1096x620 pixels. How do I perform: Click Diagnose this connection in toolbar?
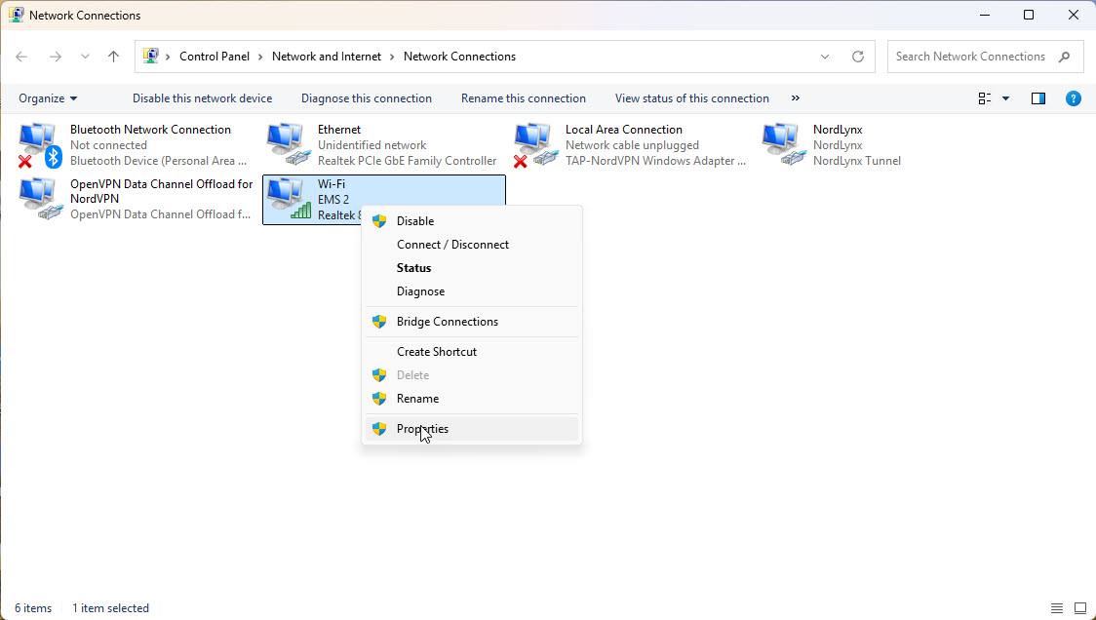pos(366,98)
